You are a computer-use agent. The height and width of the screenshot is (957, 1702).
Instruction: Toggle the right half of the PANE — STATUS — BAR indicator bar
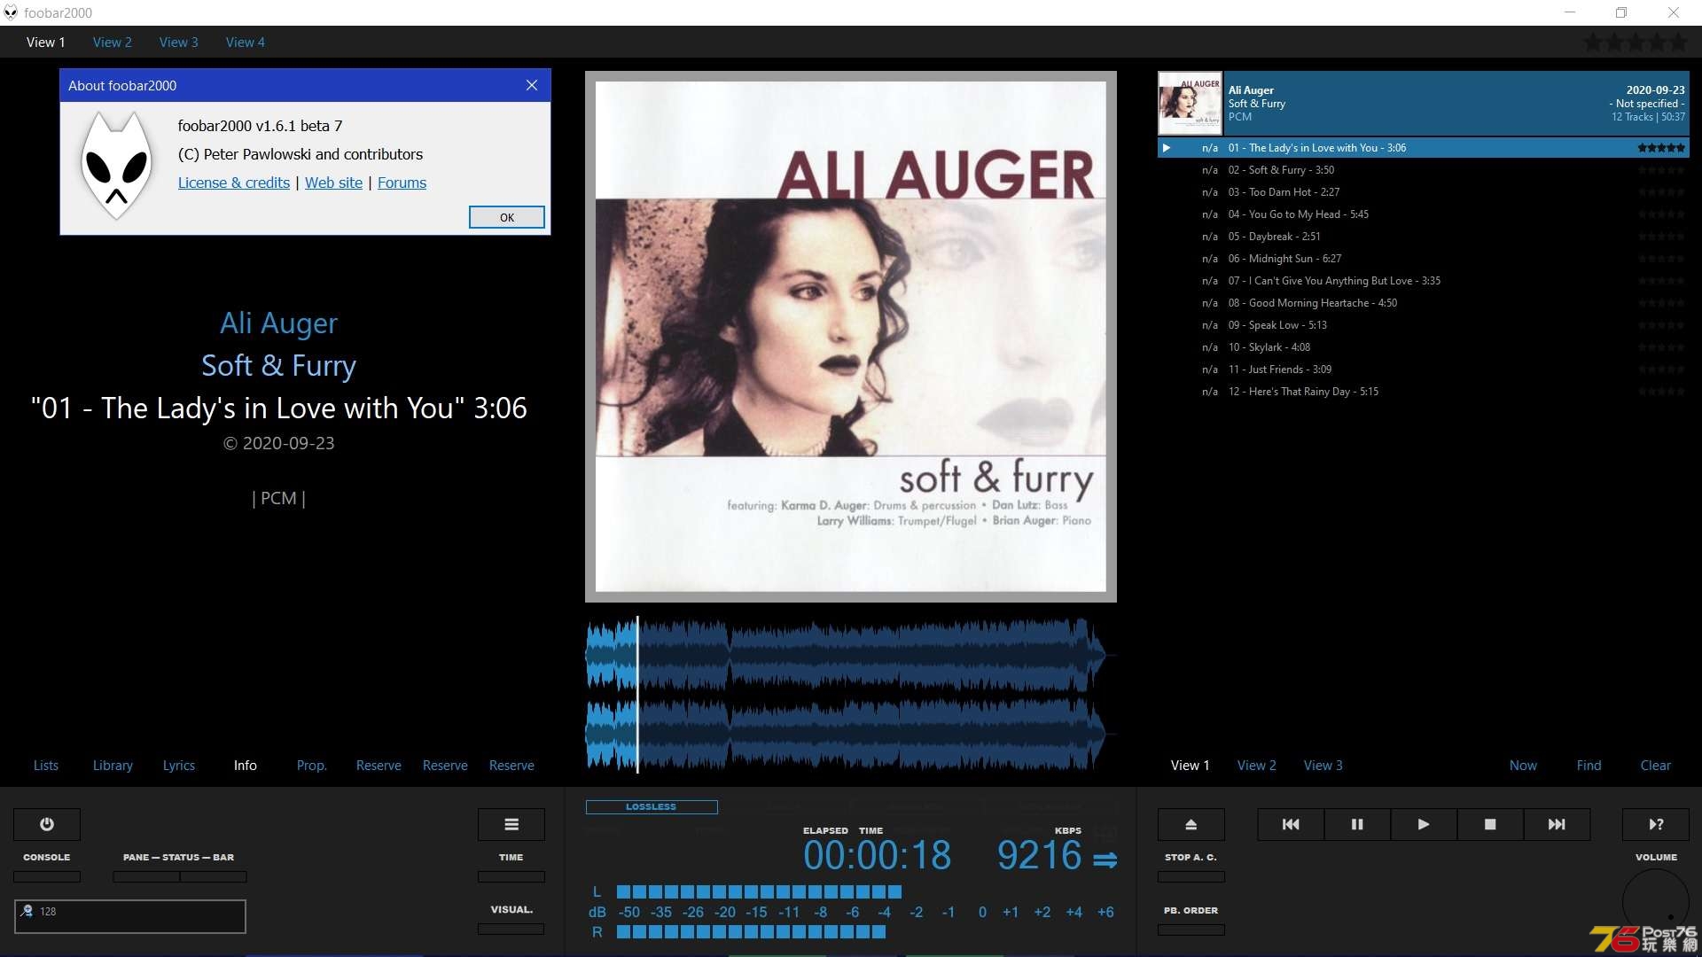click(214, 876)
